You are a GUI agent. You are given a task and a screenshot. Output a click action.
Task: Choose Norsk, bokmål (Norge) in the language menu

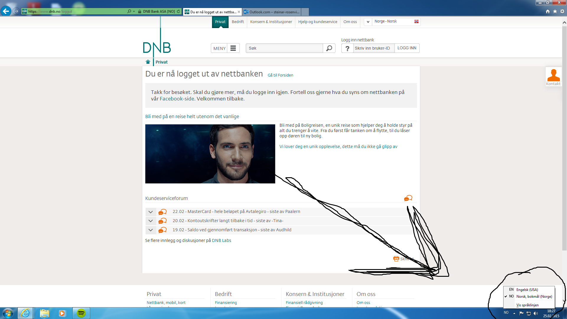pos(529,297)
